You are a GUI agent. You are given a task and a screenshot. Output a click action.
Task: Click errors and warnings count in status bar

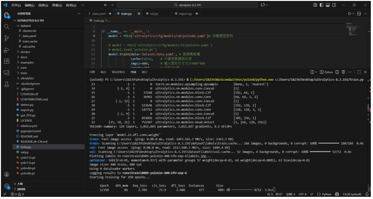[x=17, y=194]
